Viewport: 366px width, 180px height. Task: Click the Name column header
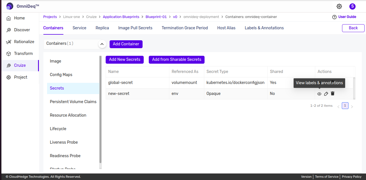(137, 72)
